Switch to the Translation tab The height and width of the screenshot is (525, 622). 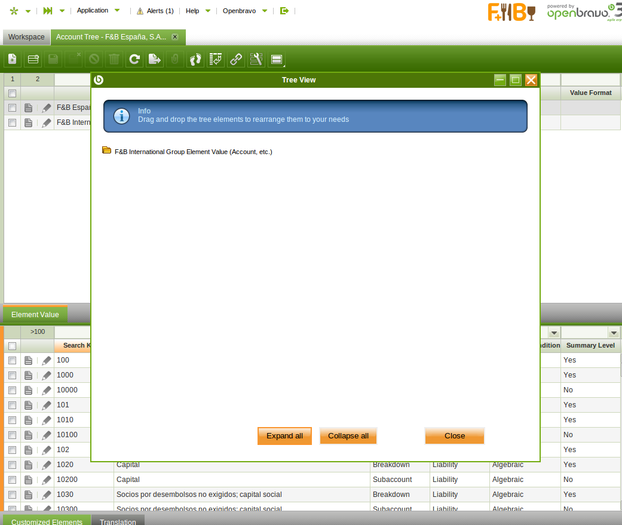click(118, 521)
